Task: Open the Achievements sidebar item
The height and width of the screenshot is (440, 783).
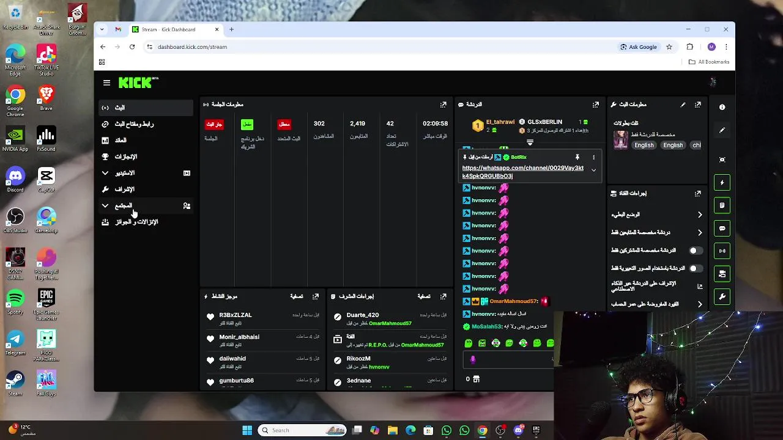Action: click(146, 157)
